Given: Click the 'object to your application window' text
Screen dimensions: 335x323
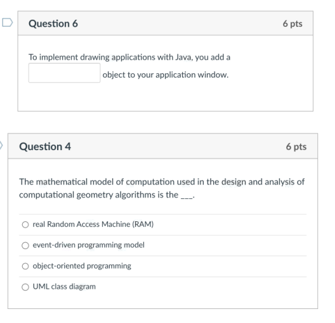Looking at the screenshot, I should pyautogui.click(x=166, y=74).
